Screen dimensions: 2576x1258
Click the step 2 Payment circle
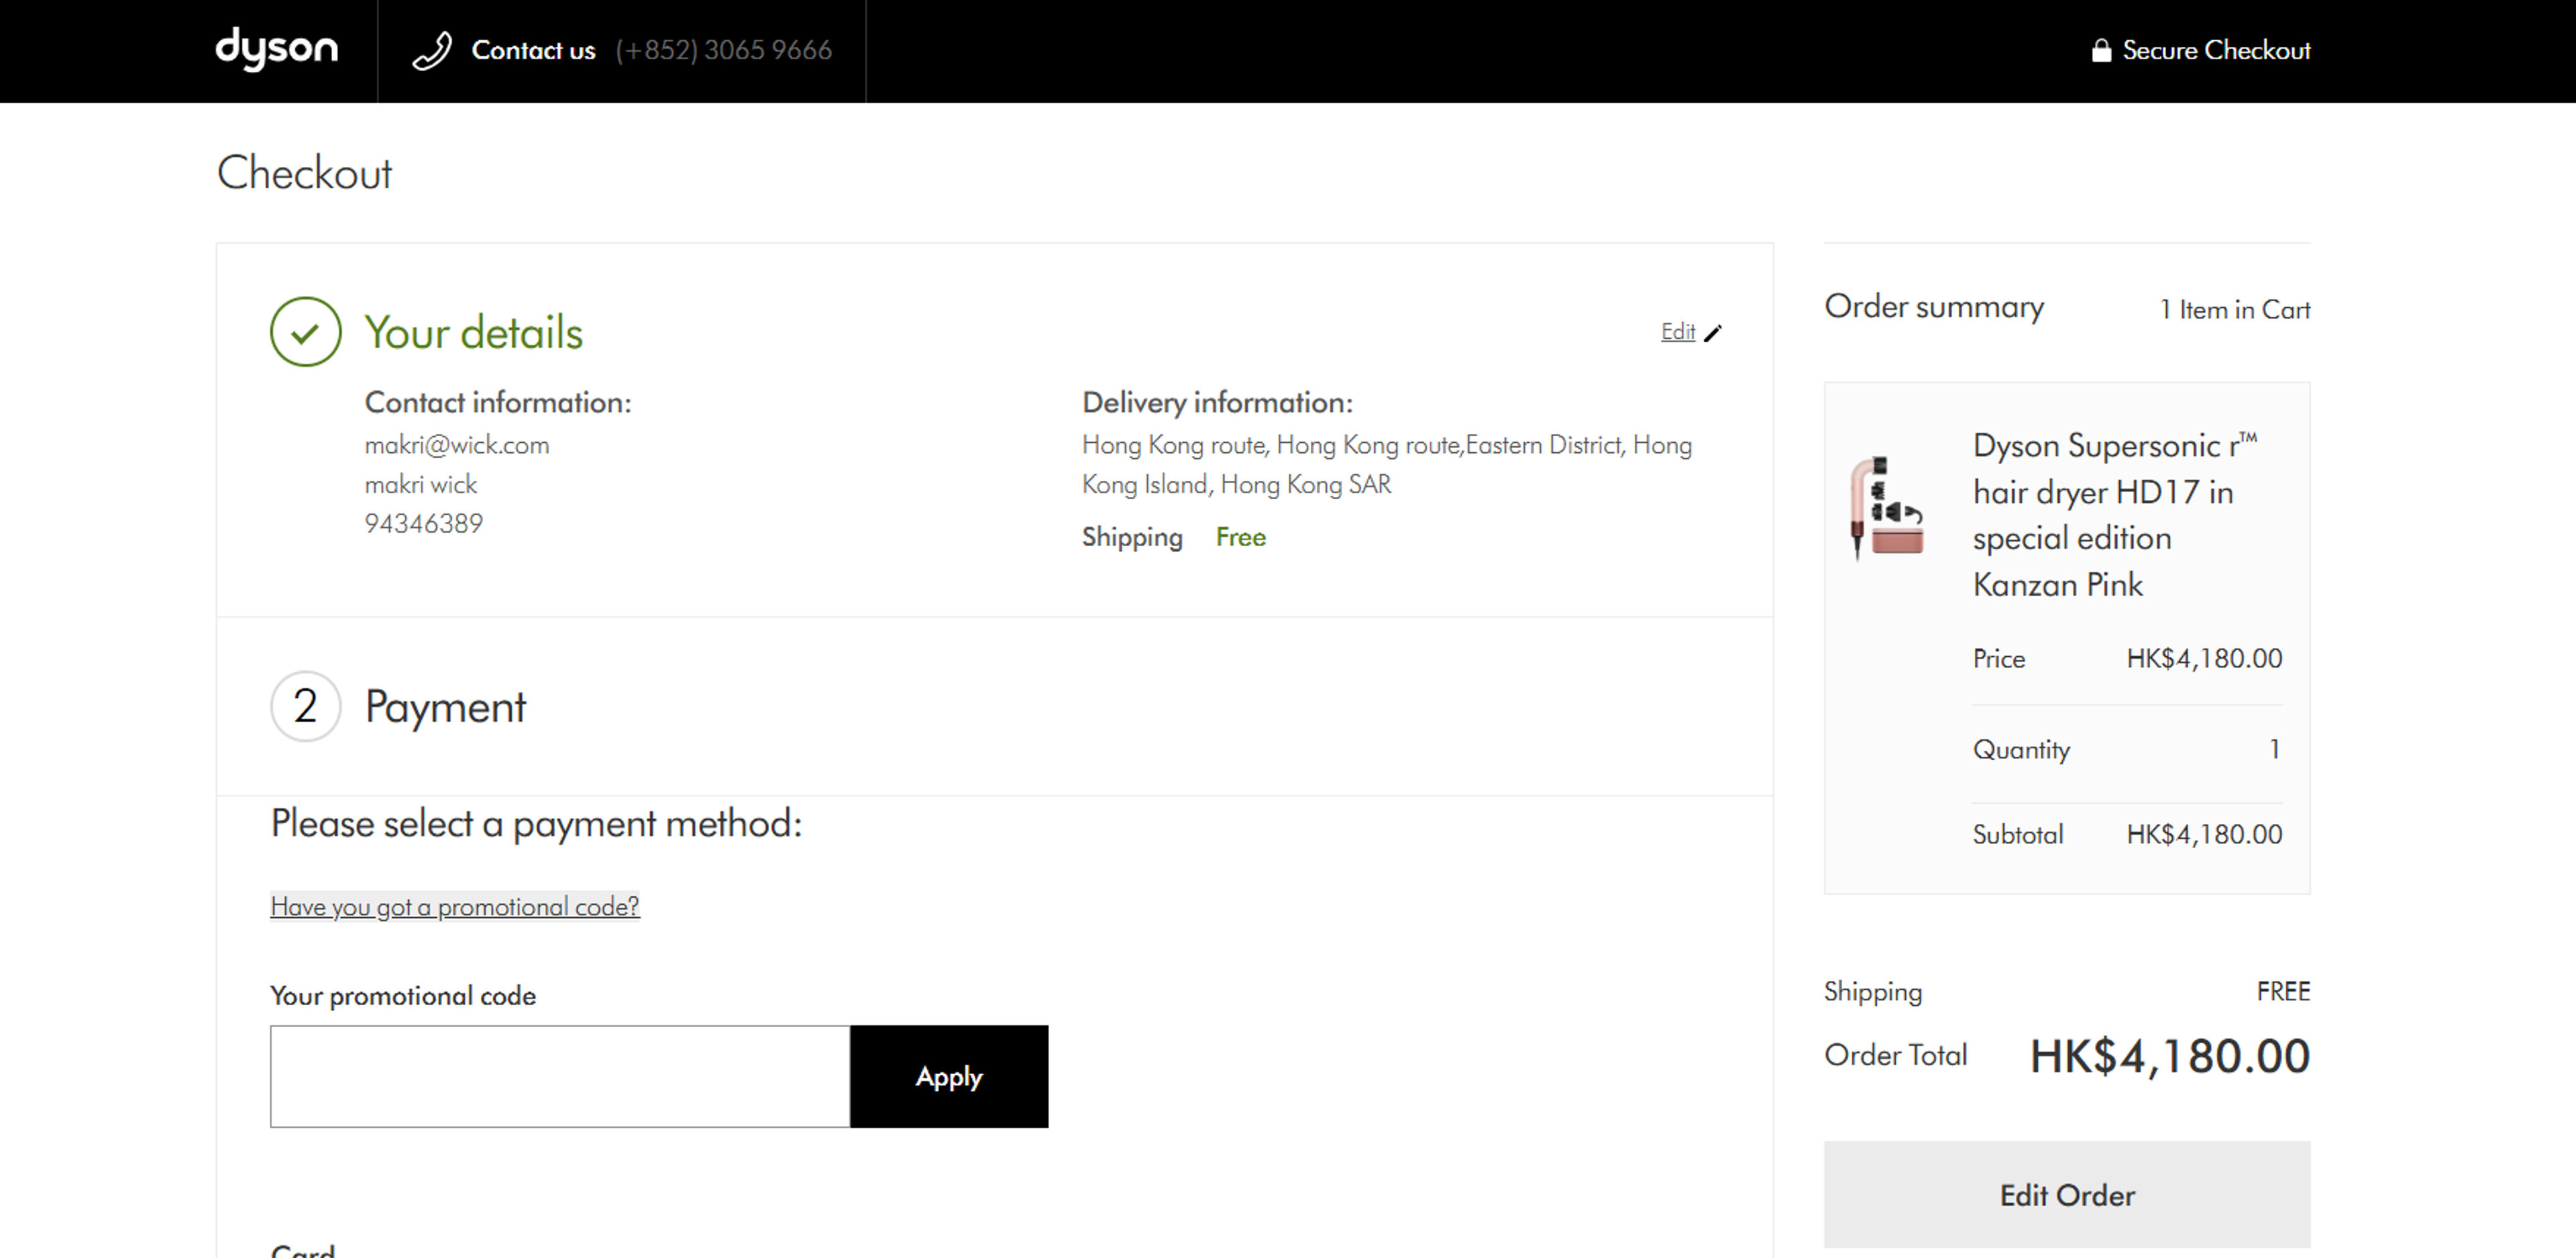click(305, 706)
